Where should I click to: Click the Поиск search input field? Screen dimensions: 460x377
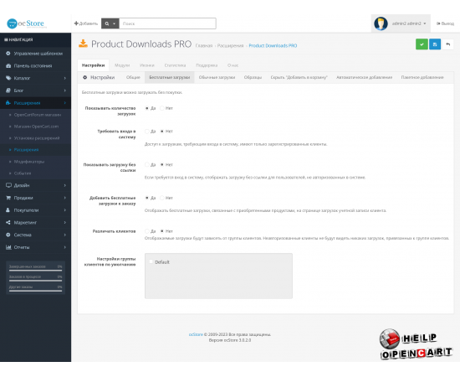[167, 23]
